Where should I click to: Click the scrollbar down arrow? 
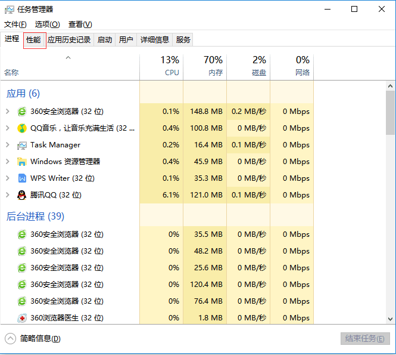(x=390, y=319)
